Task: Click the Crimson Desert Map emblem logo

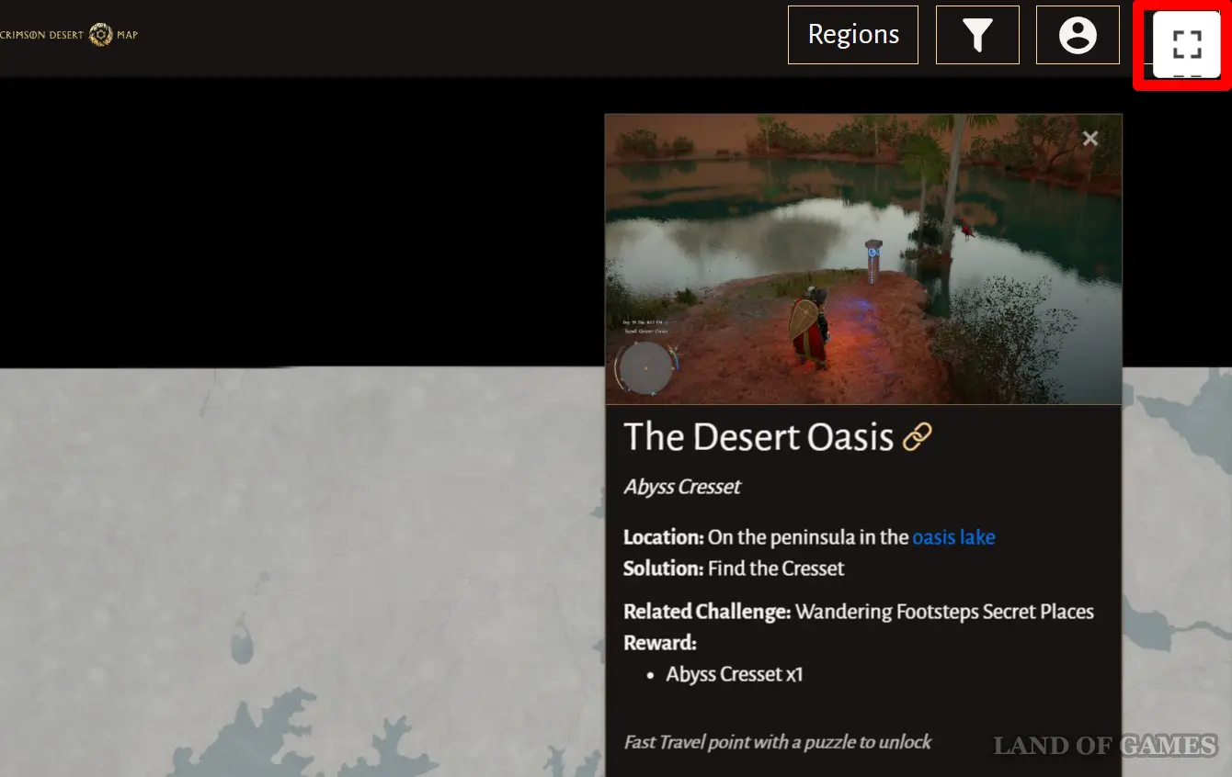Action: point(100,36)
